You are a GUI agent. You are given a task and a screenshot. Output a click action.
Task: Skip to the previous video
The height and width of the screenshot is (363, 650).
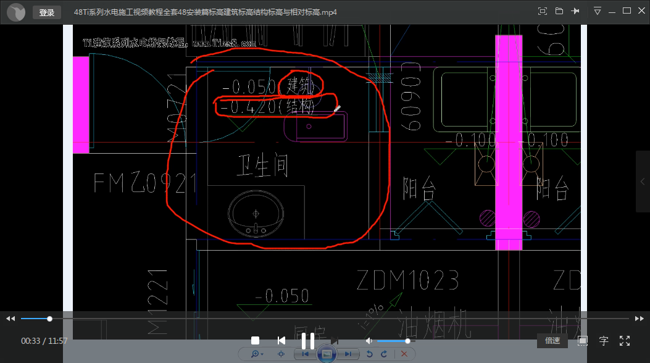[281, 341]
